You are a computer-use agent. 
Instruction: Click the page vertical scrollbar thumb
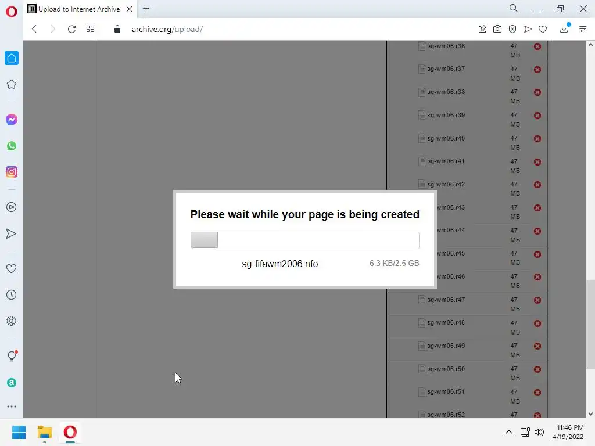point(590,324)
